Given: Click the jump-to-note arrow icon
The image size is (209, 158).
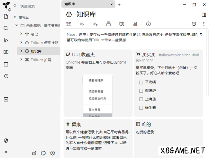Looking at the screenshot, I should [x=6, y=40].
